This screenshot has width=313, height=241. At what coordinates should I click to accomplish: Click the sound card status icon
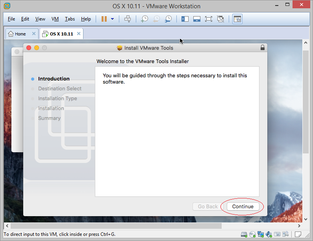pyautogui.click(x=269, y=234)
